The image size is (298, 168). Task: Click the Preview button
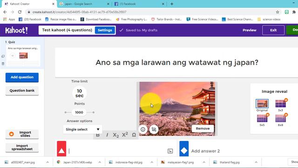click(250, 30)
